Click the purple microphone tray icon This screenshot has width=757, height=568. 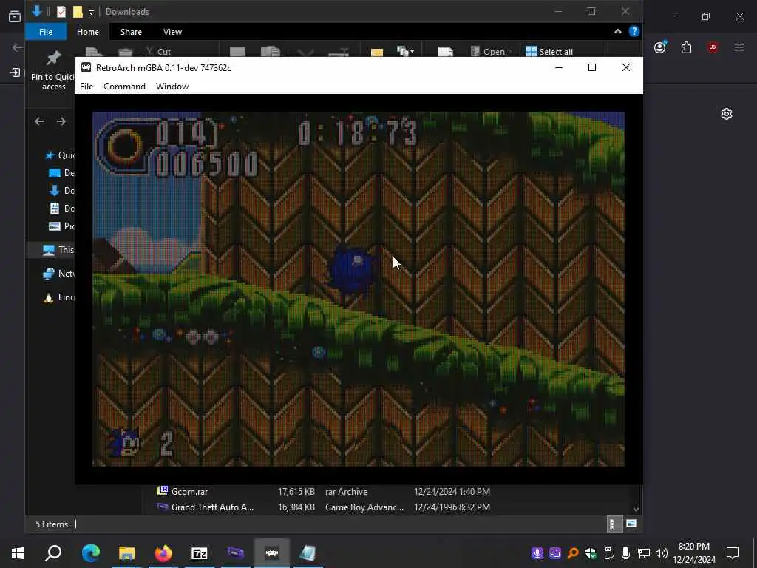pyautogui.click(x=537, y=553)
